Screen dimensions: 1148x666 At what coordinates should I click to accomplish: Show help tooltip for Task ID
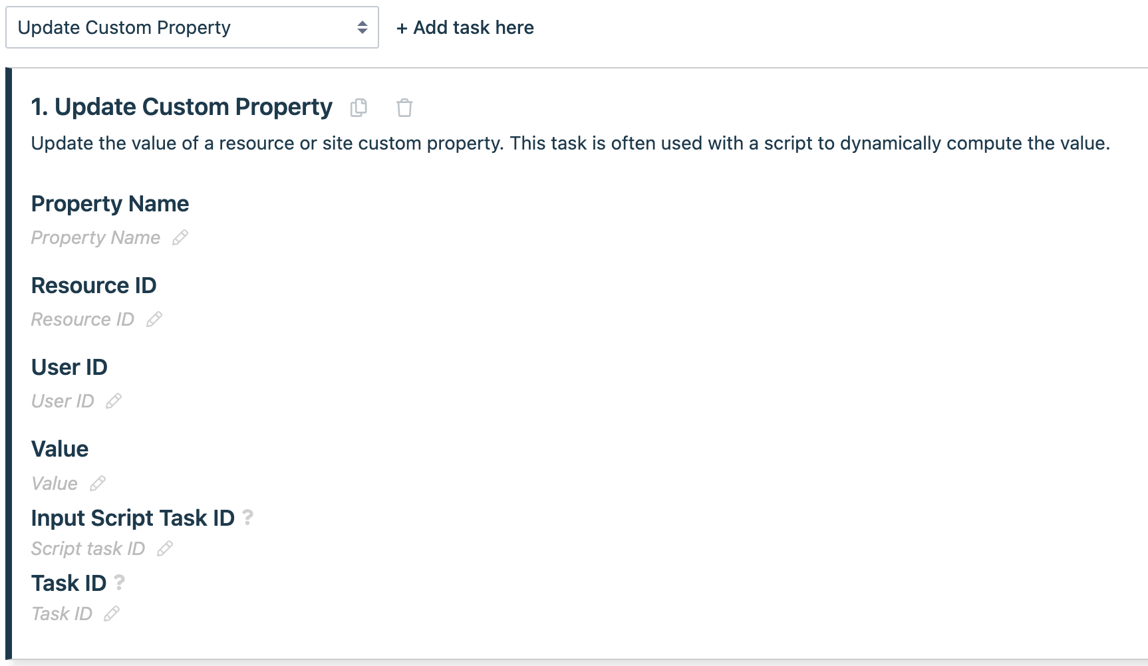(120, 582)
